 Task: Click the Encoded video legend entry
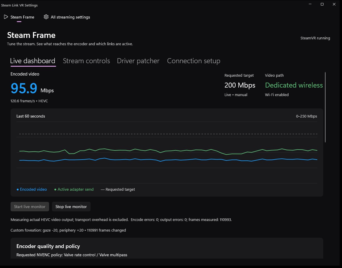click(x=32, y=189)
